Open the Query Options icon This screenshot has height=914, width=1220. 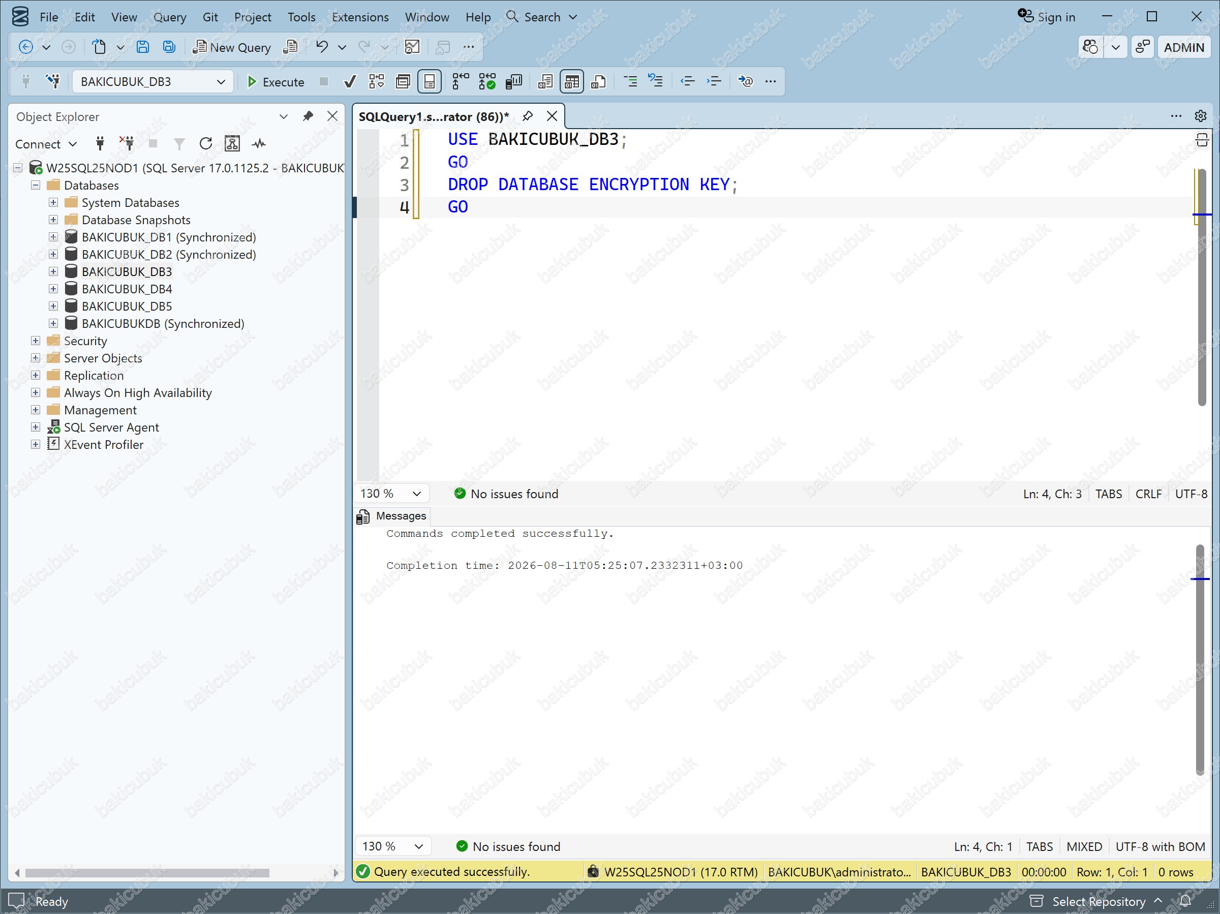click(x=403, y=82)
